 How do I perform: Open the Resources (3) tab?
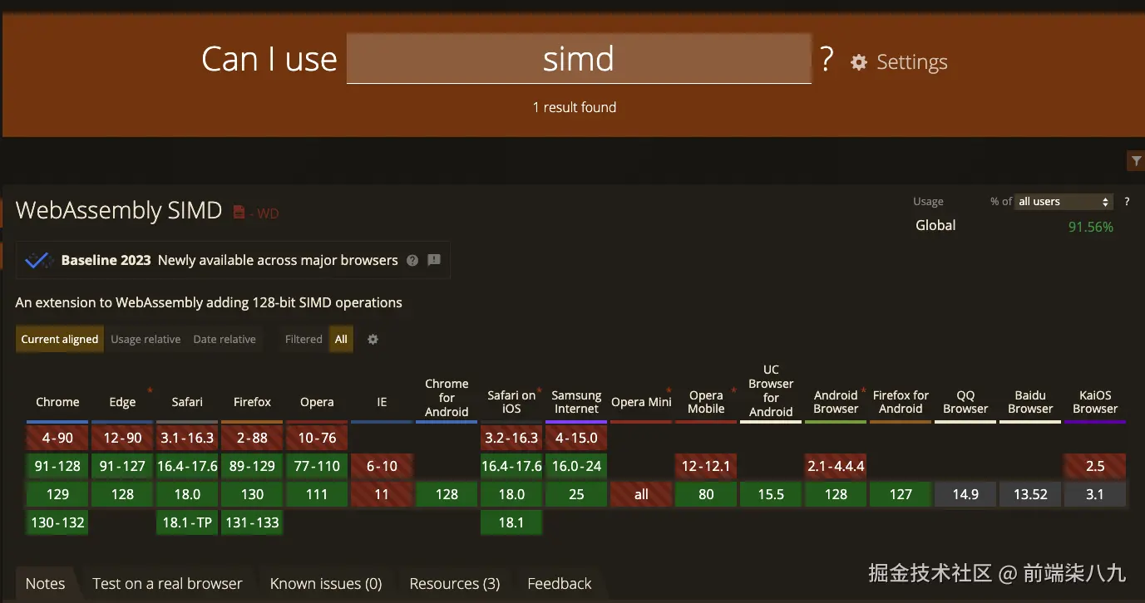pos(455,584)
